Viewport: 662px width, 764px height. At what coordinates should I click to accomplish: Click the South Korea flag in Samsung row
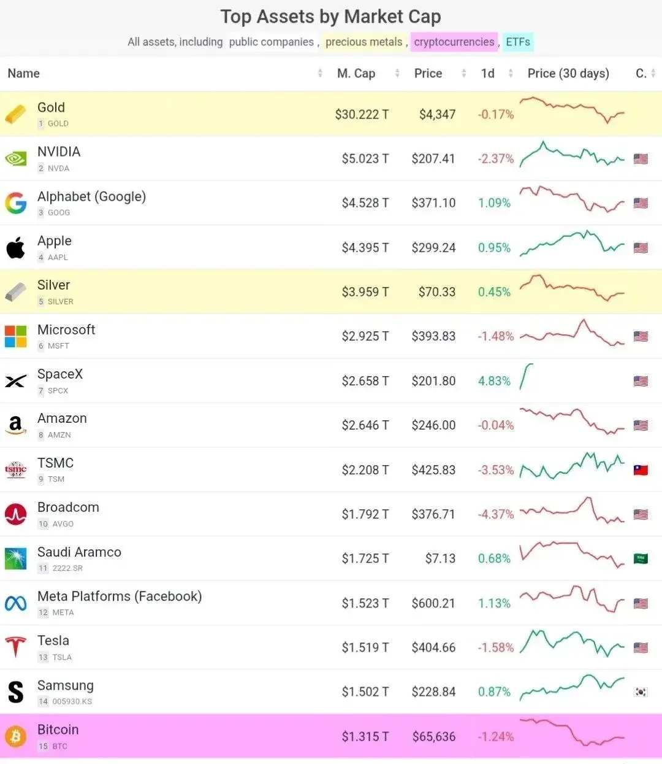[641, 692]
